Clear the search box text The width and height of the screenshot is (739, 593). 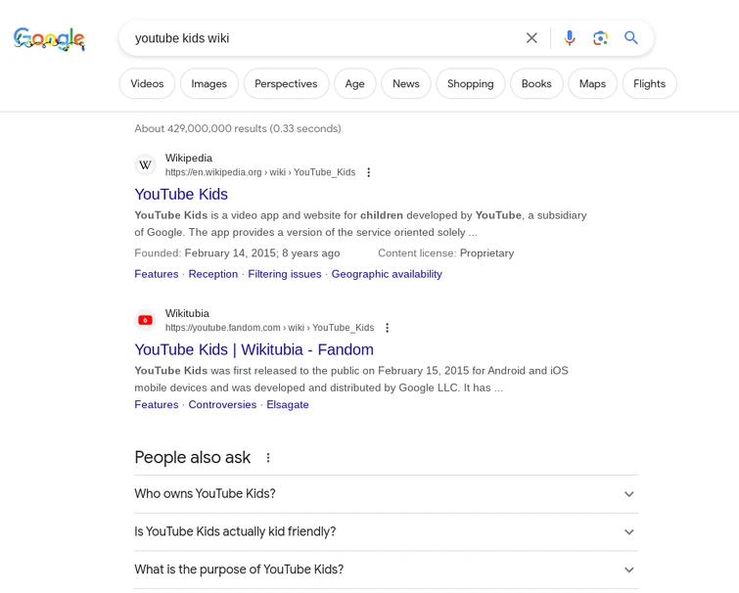pyautogui.click(x=531, y=38)
